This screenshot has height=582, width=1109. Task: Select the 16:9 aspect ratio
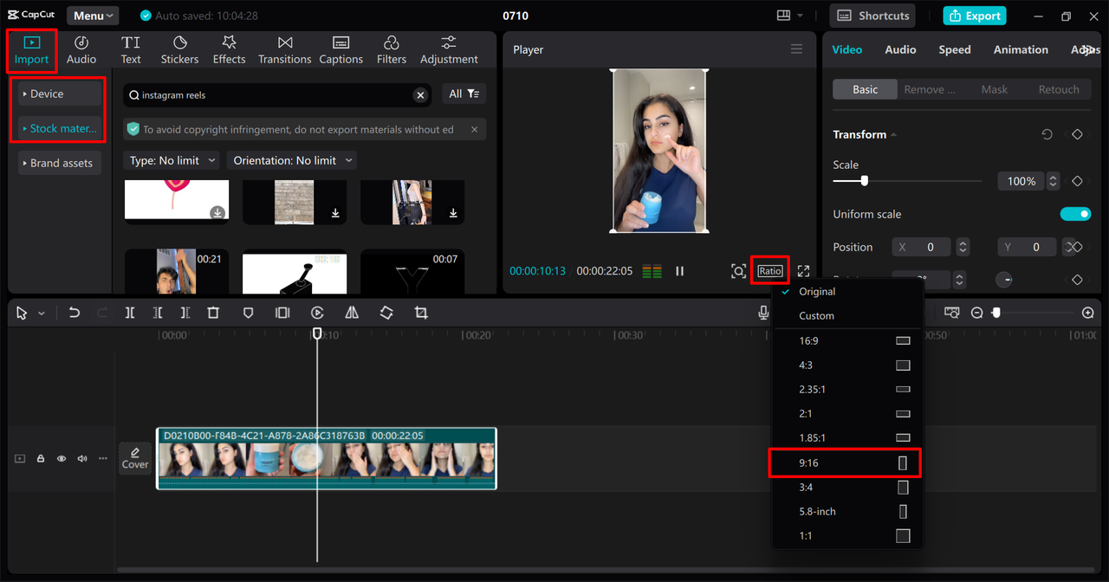(847, 341)
